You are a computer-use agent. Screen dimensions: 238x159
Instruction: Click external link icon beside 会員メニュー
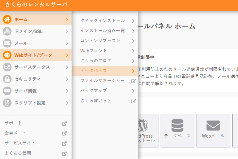(64, 133)
